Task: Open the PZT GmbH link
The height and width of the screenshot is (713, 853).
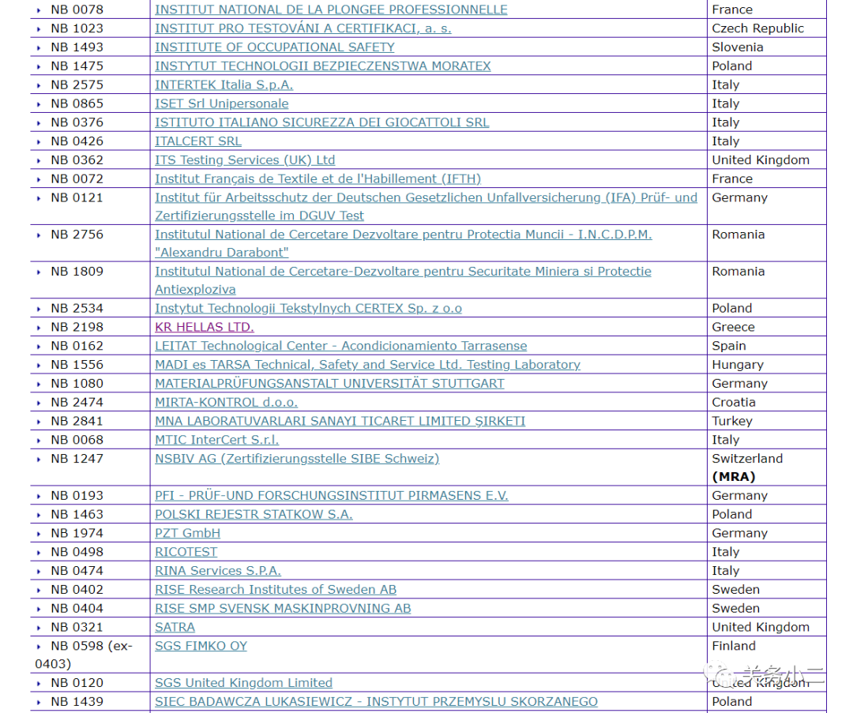Action: coord(187,533)
